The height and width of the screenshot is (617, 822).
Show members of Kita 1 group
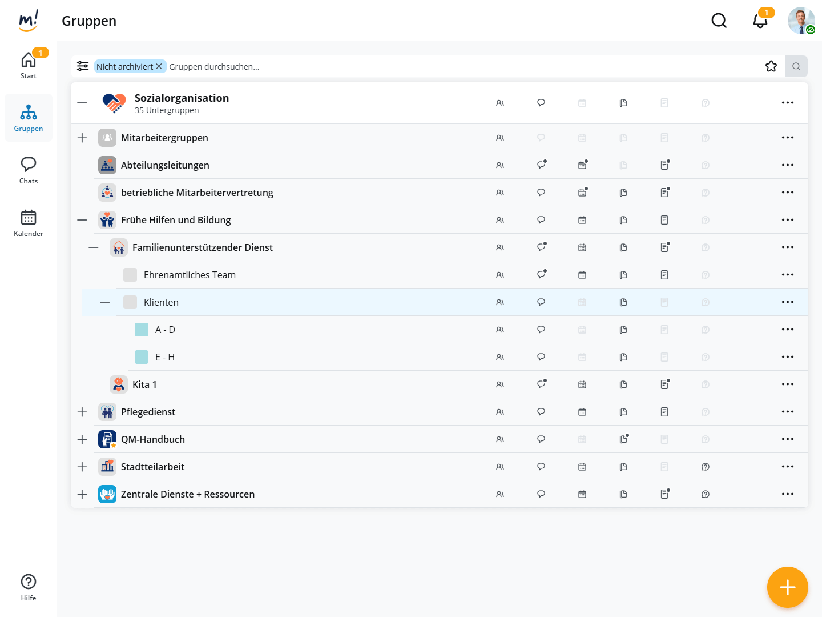(x=500, y=384)
